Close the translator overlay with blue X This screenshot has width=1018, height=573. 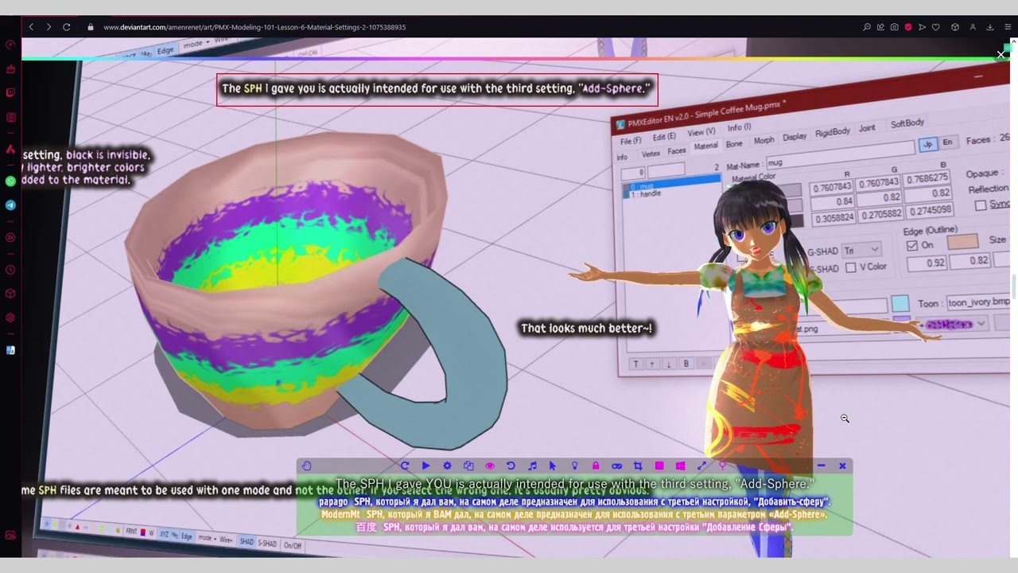pos(842,466)
